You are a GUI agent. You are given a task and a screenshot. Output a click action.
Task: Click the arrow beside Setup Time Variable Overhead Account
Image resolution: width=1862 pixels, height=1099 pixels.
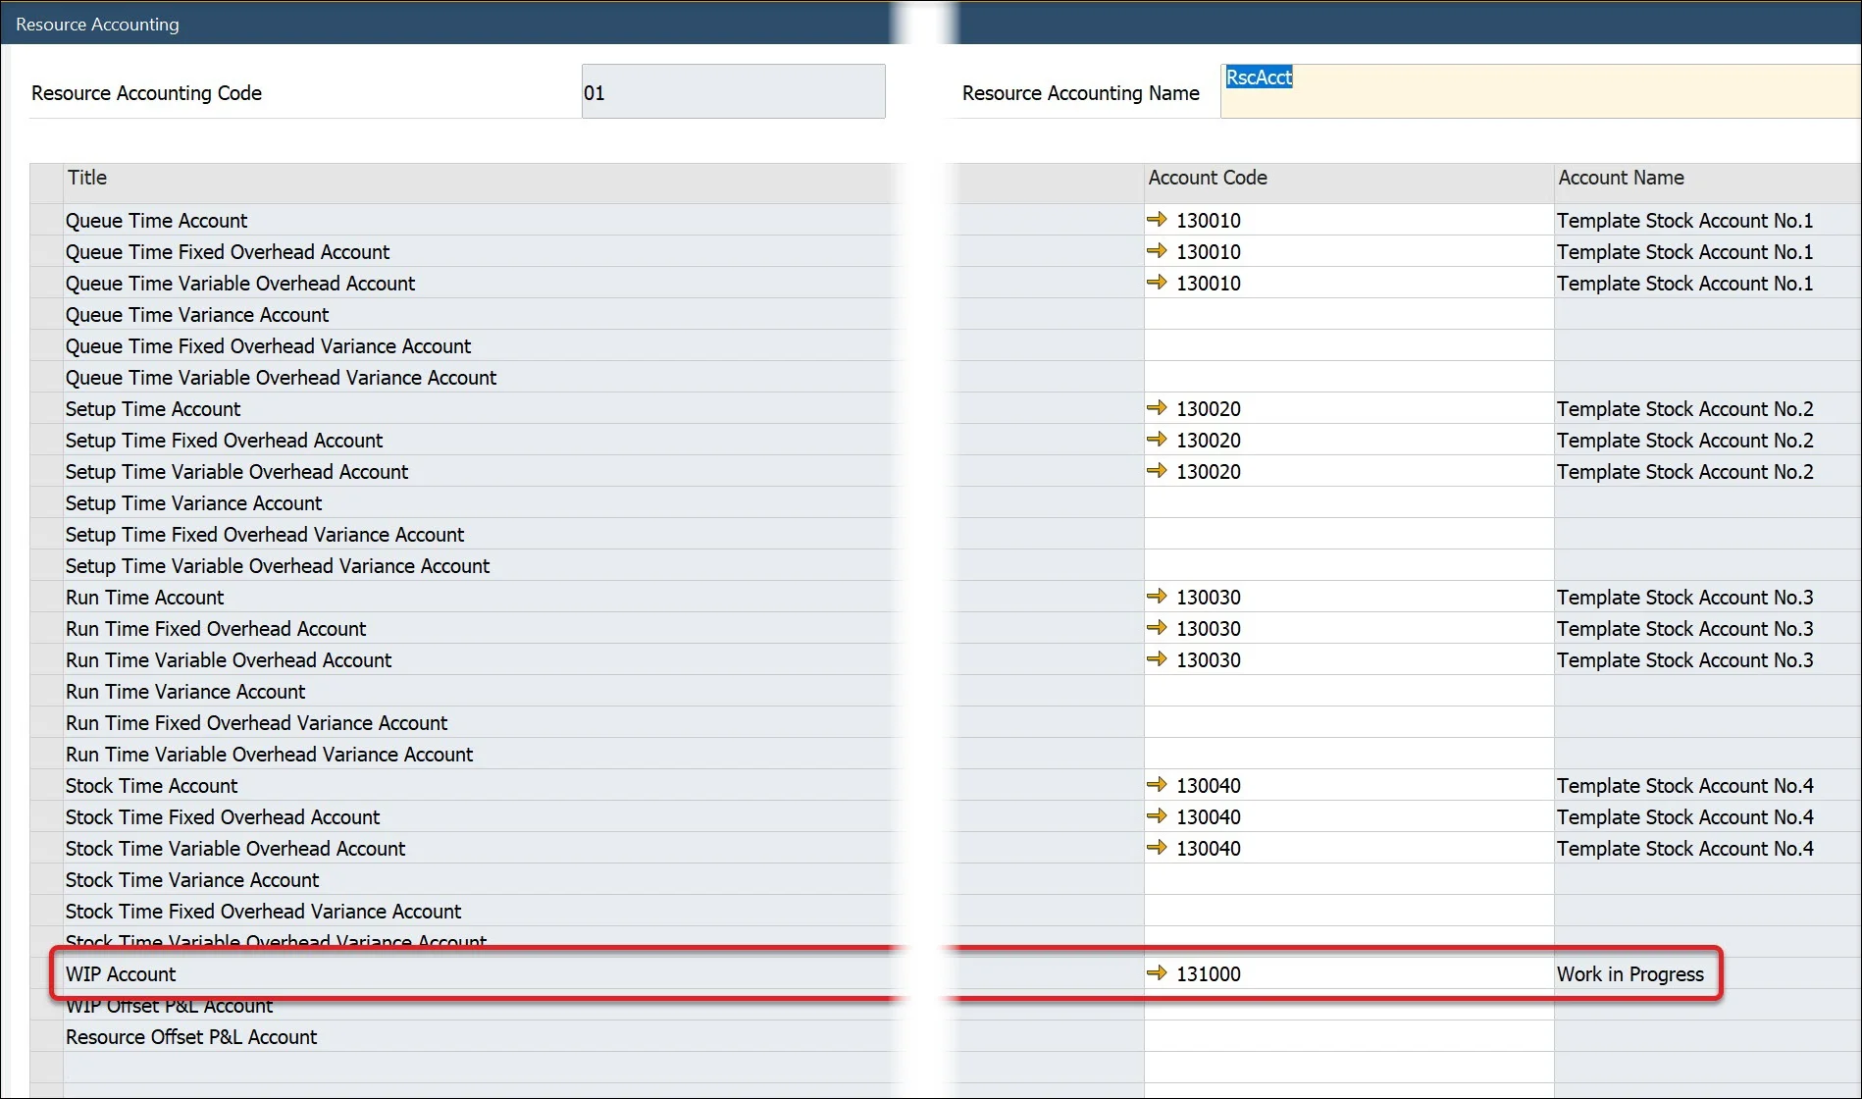tap(1158, 471)
